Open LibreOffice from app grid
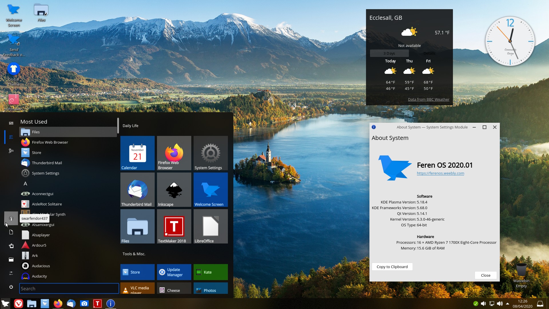 tap(210, 226)
